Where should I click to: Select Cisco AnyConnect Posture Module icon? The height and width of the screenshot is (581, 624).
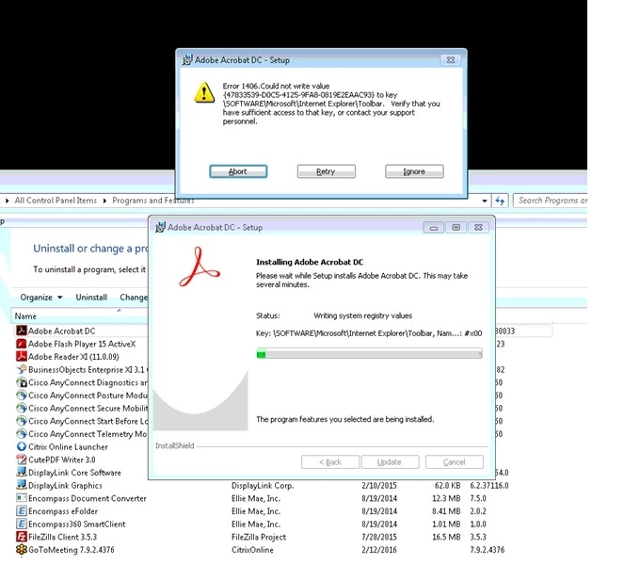pos(21,395)
